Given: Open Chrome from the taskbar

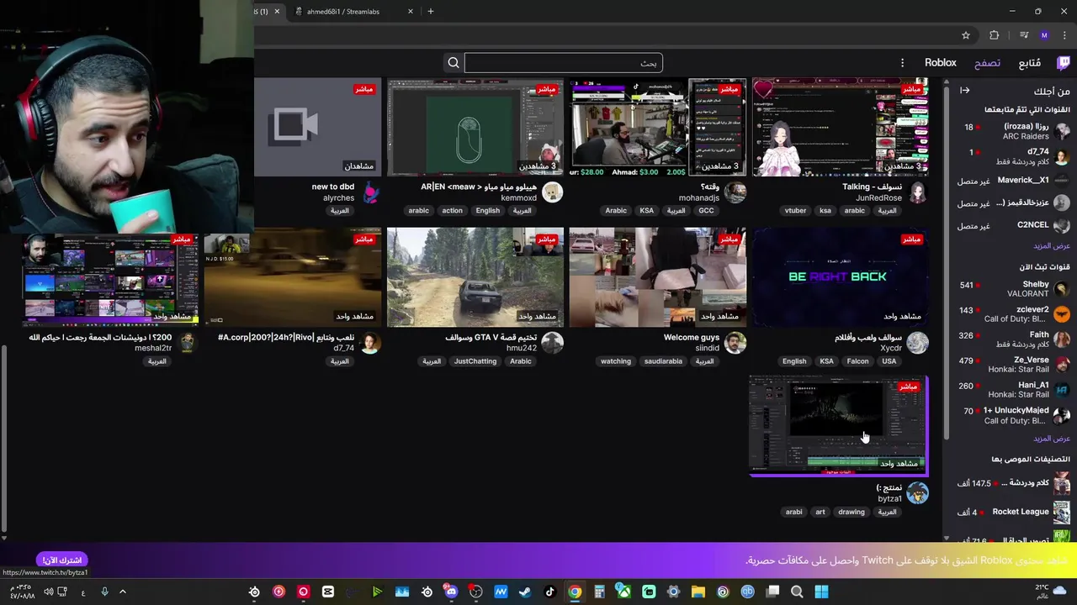Looking at the screenshot, I should [574, 592].
